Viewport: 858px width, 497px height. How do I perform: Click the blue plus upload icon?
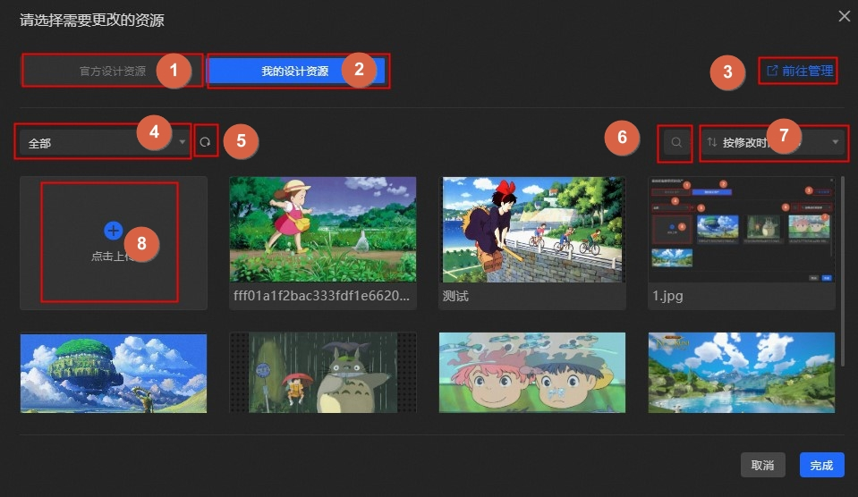click(114, 231)
